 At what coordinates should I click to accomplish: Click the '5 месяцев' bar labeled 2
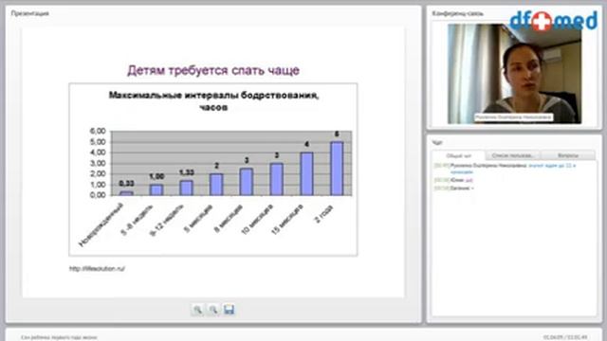tap(216, 185)
